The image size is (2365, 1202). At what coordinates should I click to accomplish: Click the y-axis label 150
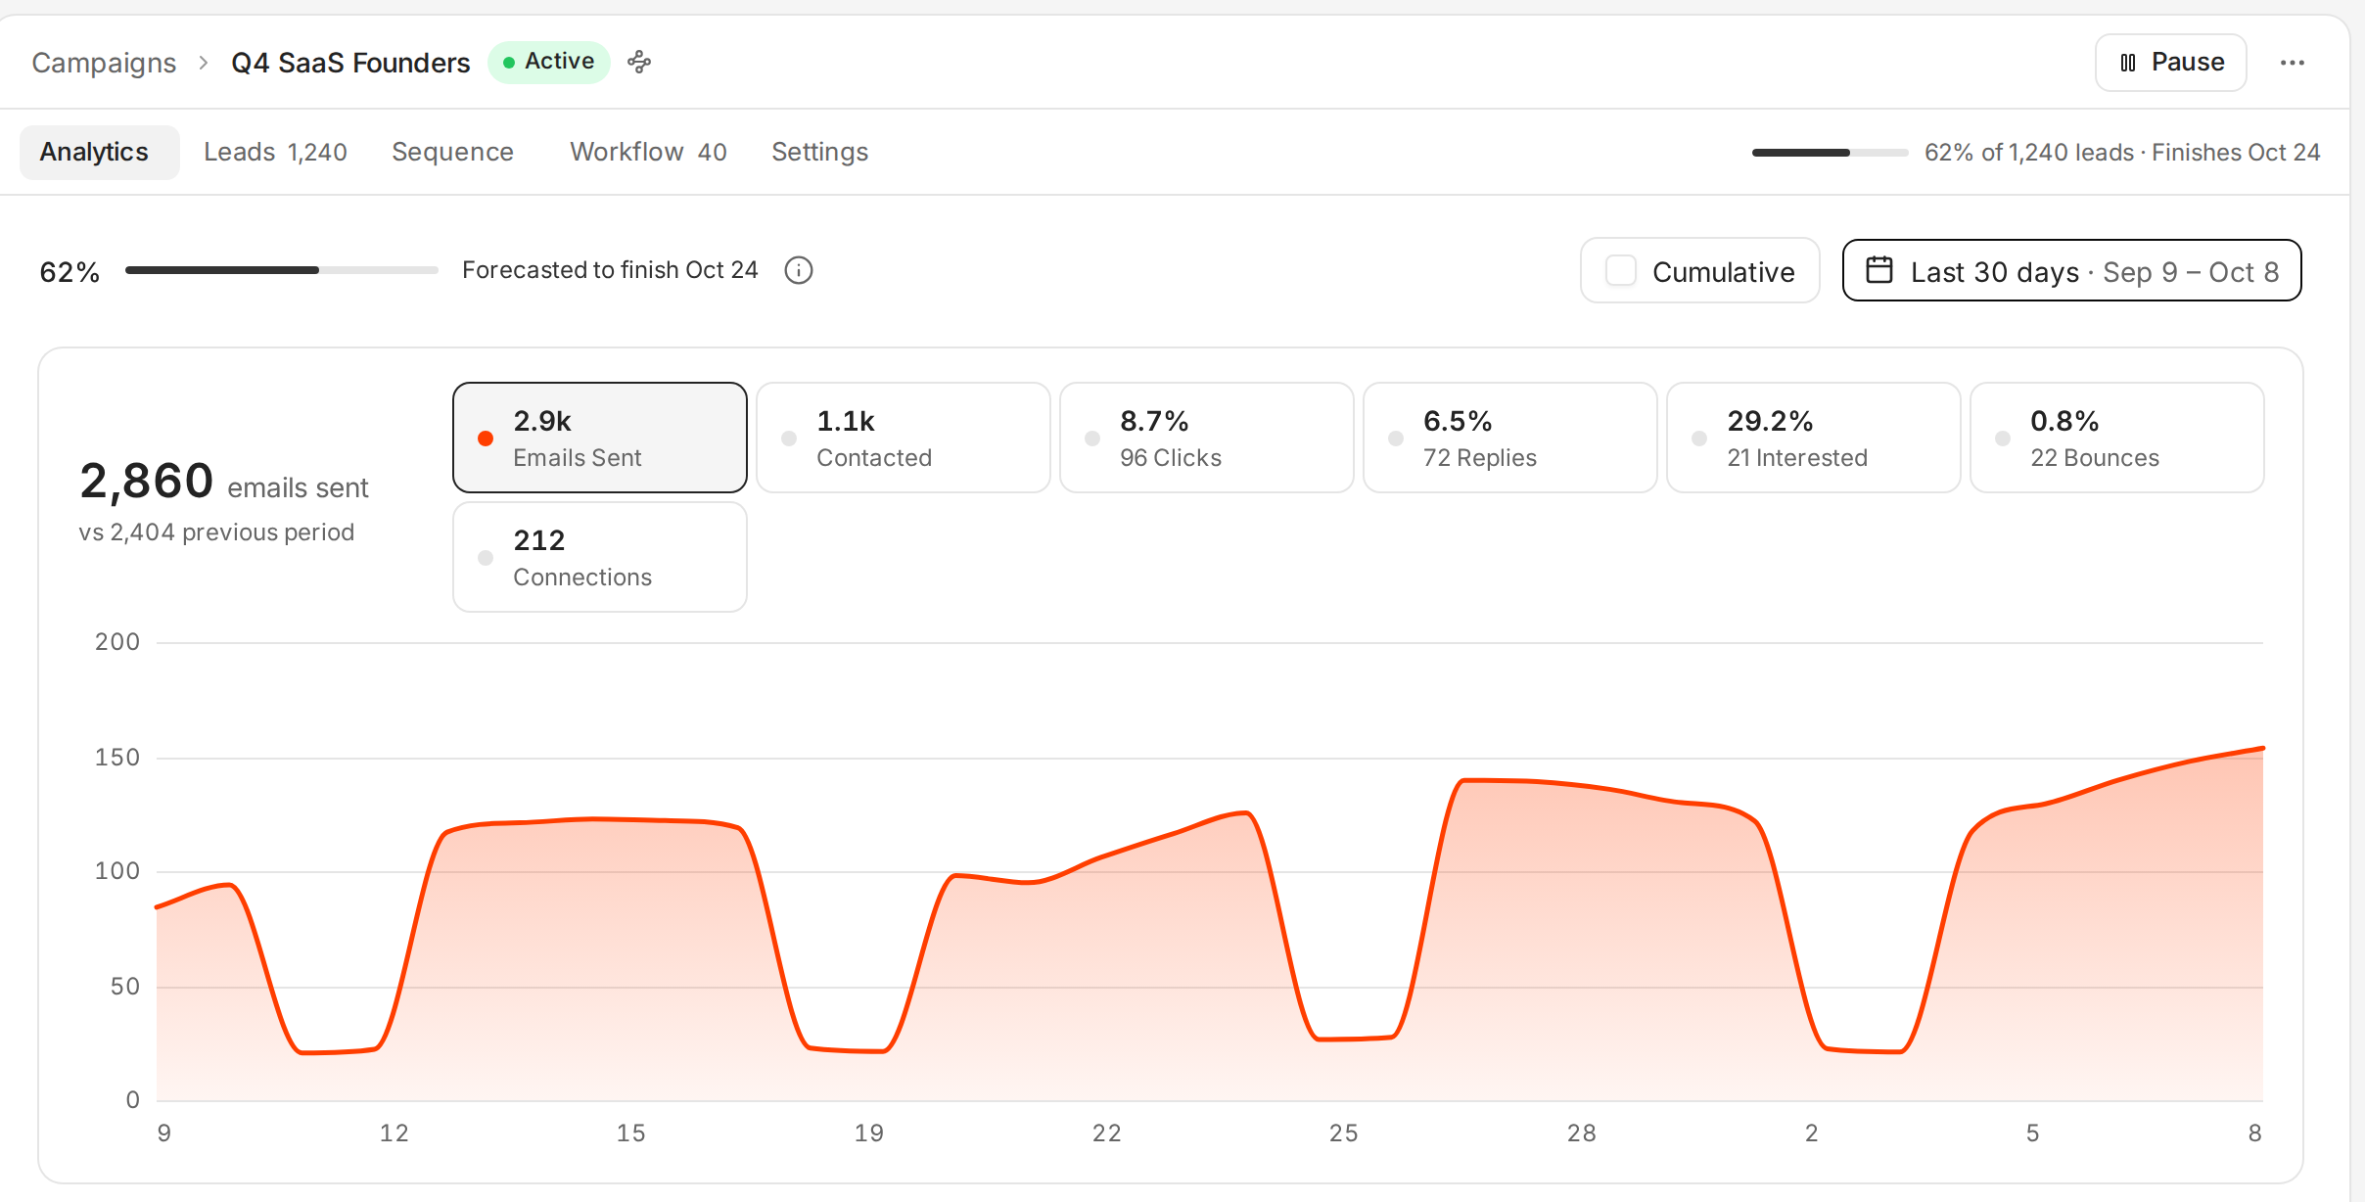(117, 758)
